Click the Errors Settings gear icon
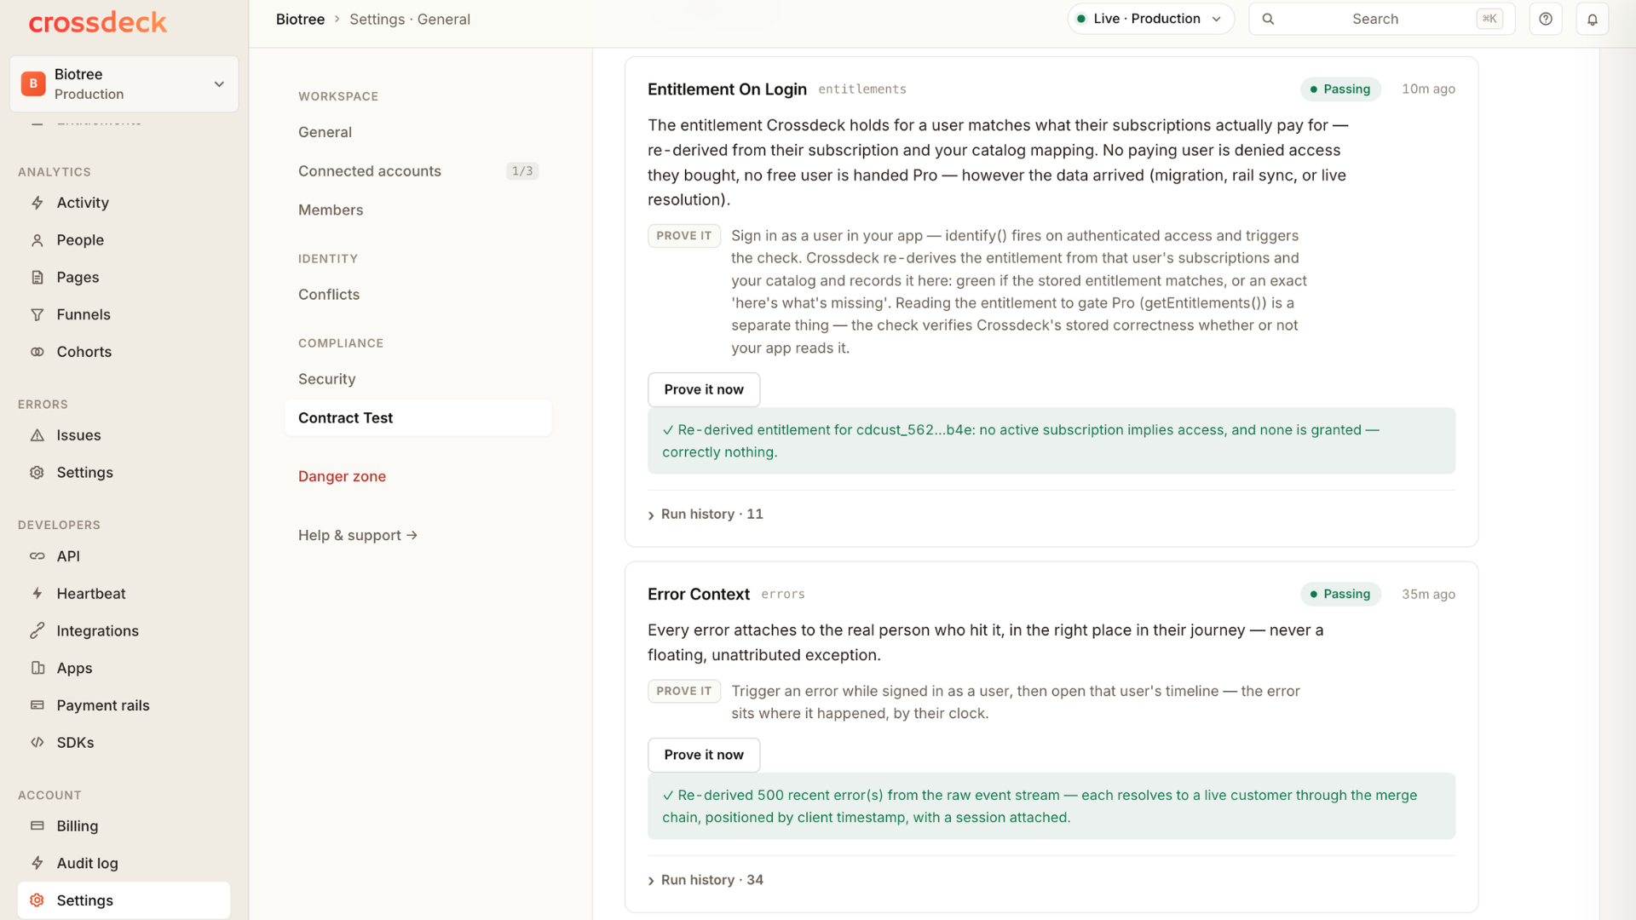1636x920 pixels. [x=37, y=472]
